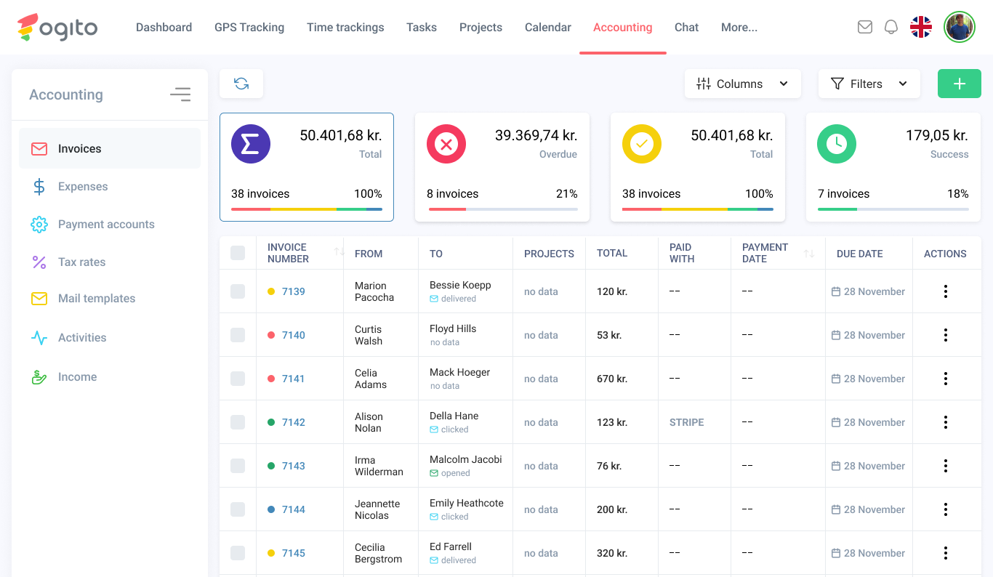Open the More... navigation menu

pos(739,28)
